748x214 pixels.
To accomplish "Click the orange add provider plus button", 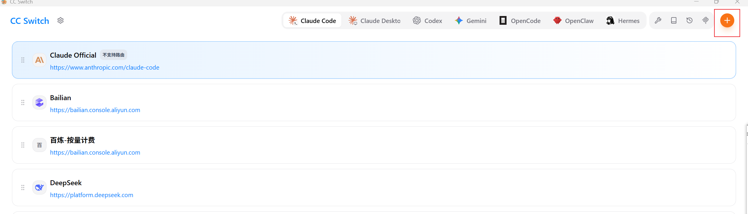I will pyautogui.click(x=727, y=21).
